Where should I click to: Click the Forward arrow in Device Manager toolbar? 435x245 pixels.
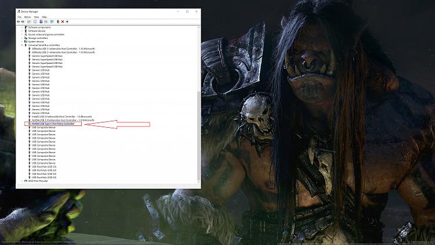(23, 21)
